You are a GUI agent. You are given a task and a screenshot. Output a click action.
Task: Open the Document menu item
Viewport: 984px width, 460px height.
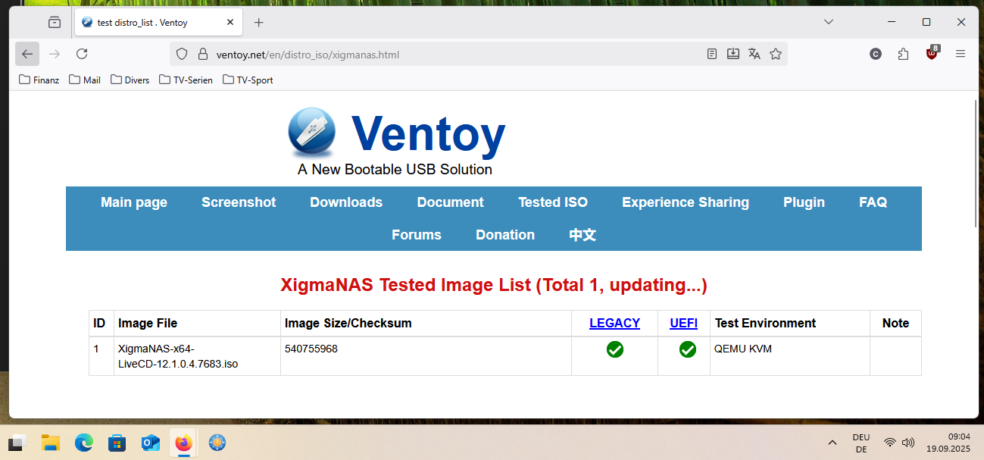450,202
